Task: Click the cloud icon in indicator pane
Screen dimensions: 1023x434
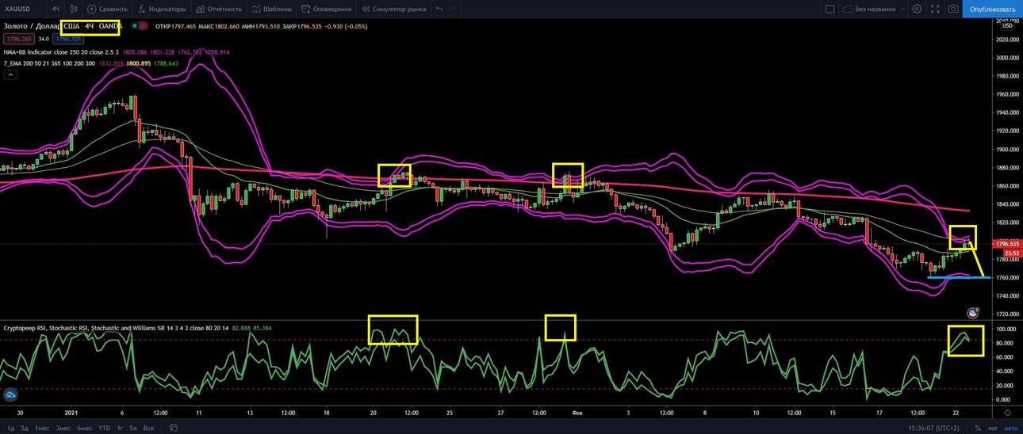Action: coord(11,394)
